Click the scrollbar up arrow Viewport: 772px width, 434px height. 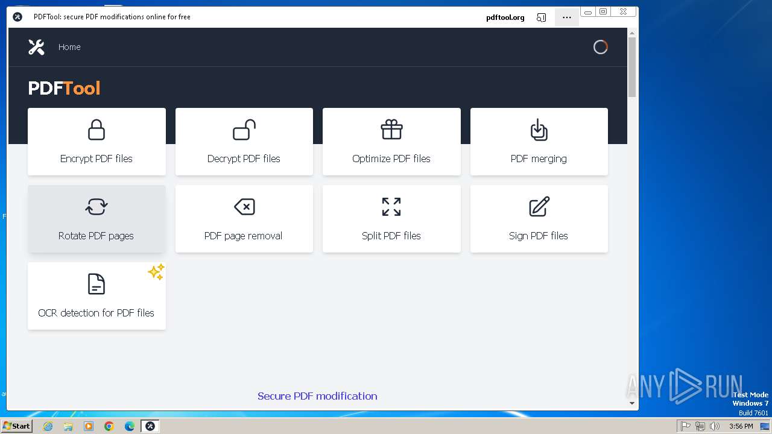coord(632,33)
